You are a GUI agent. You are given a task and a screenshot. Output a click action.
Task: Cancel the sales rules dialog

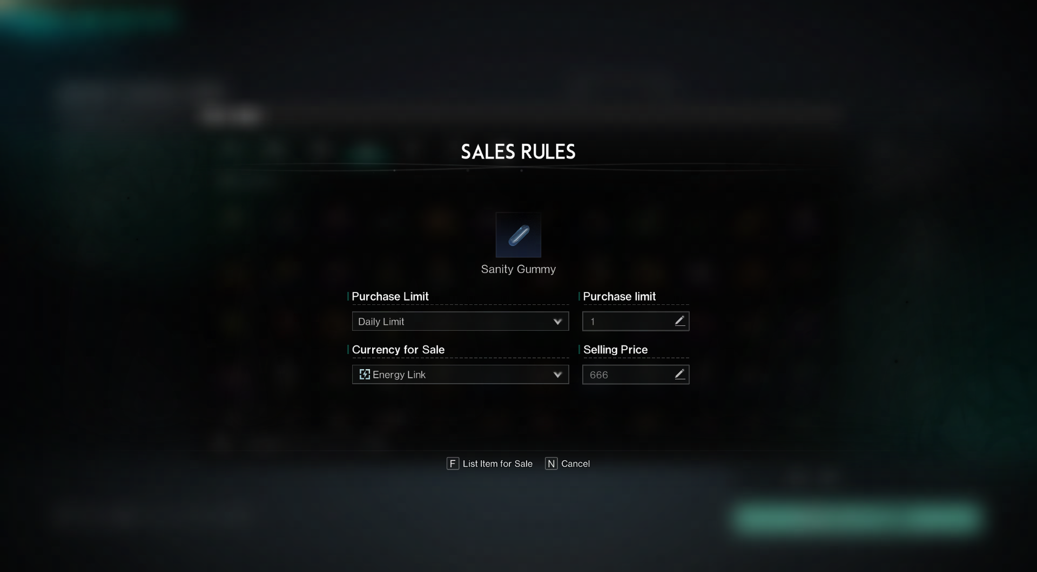pyautogui.click(x=568, y=464)
